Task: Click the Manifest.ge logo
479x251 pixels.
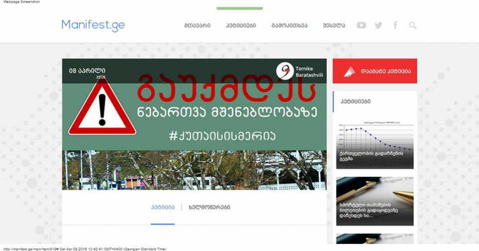Action: (93, 25)
